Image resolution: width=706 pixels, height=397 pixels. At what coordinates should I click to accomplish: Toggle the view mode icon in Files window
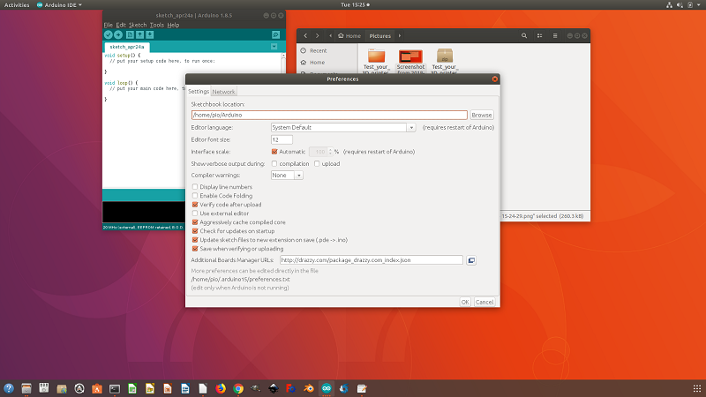pos(539,36)
